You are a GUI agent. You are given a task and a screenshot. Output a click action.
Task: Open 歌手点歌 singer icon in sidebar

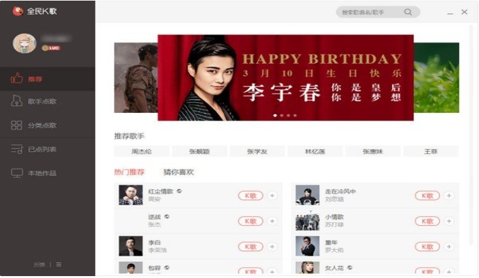[x=17, y=101]
